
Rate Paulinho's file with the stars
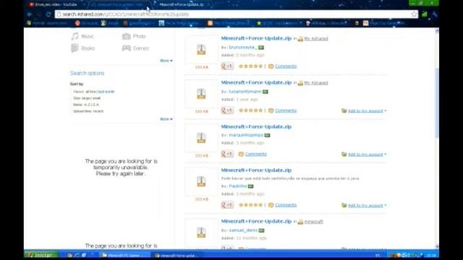coord(251,205)
